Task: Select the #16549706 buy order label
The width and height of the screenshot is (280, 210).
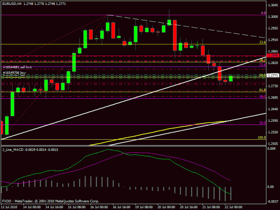Action: (x=14, y=73)
